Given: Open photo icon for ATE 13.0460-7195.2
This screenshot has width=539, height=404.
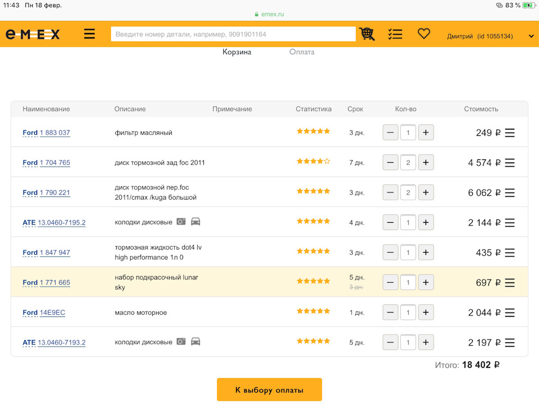Looking at the screenshot, I should [x=181, y=222].
